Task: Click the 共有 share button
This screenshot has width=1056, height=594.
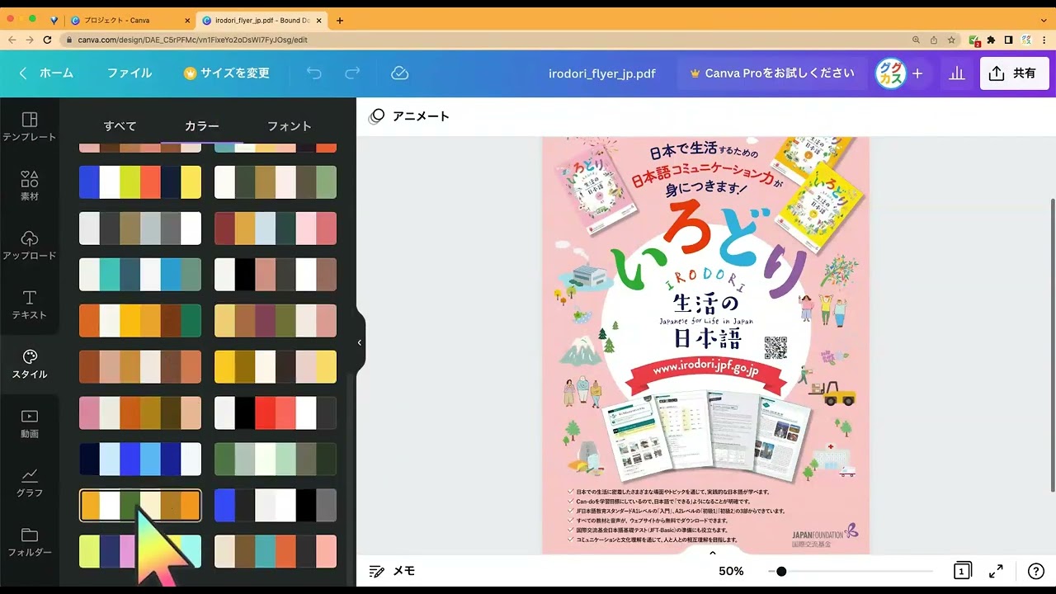Action: coord(1014,73)
